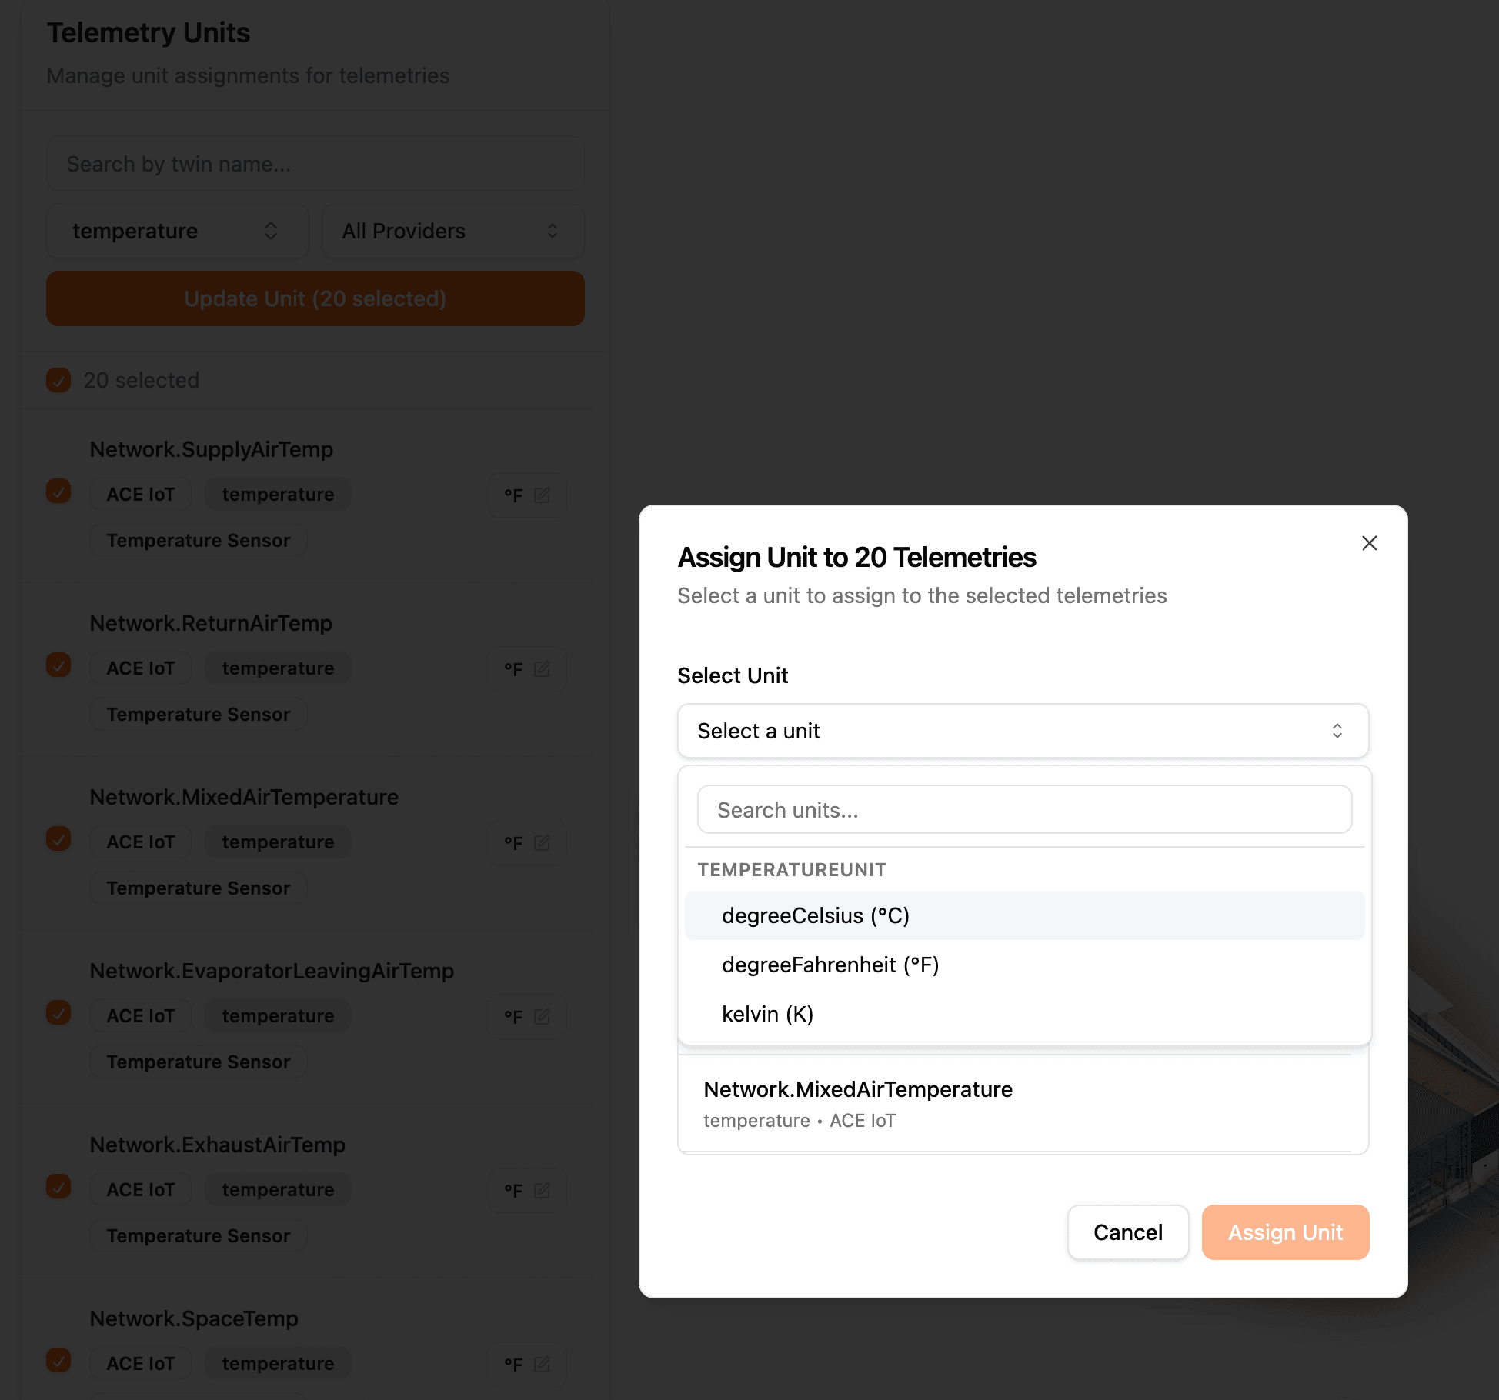
Task: Open the temperature filter dropdown
Action: click(177, 231)
